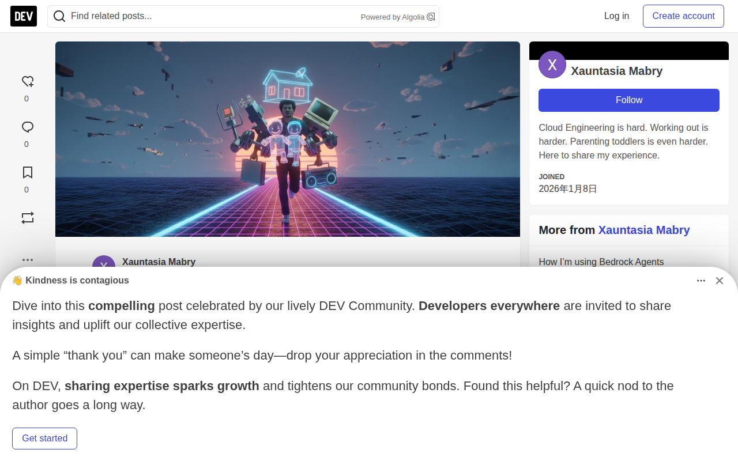Screen dimensions: 738x461
Task: Click the JOINED label in the profile card
Action: pos(552,176)
